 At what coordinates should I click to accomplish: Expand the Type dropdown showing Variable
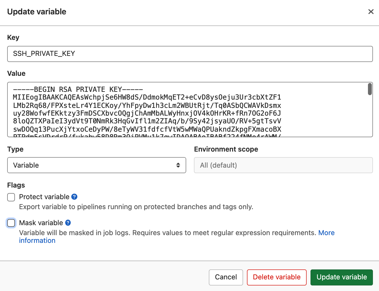click(96, 165)
